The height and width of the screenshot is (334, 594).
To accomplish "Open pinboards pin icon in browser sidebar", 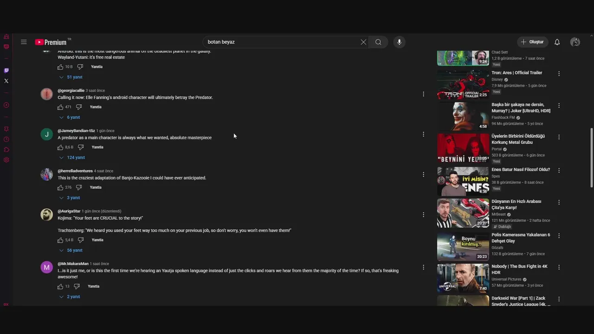I will 6,129.
